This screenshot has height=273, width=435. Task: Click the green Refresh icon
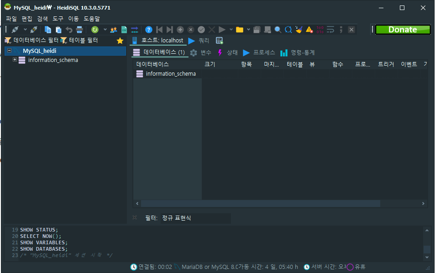[95, 30]
